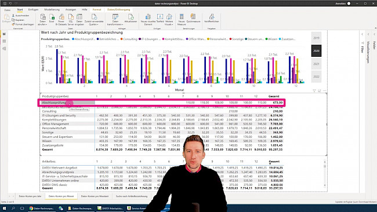Open page tab Suche nach Artikelbezeichnung
377x212 pixels.
click(132, 196)
